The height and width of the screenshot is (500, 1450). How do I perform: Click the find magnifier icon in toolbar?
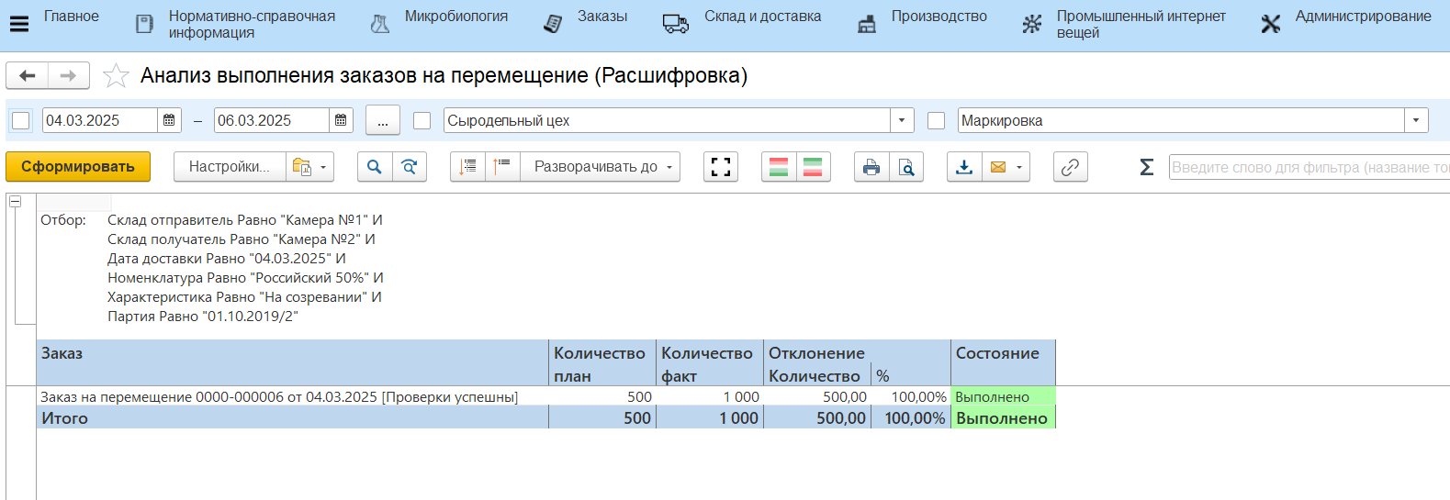[x=374, y=167]
